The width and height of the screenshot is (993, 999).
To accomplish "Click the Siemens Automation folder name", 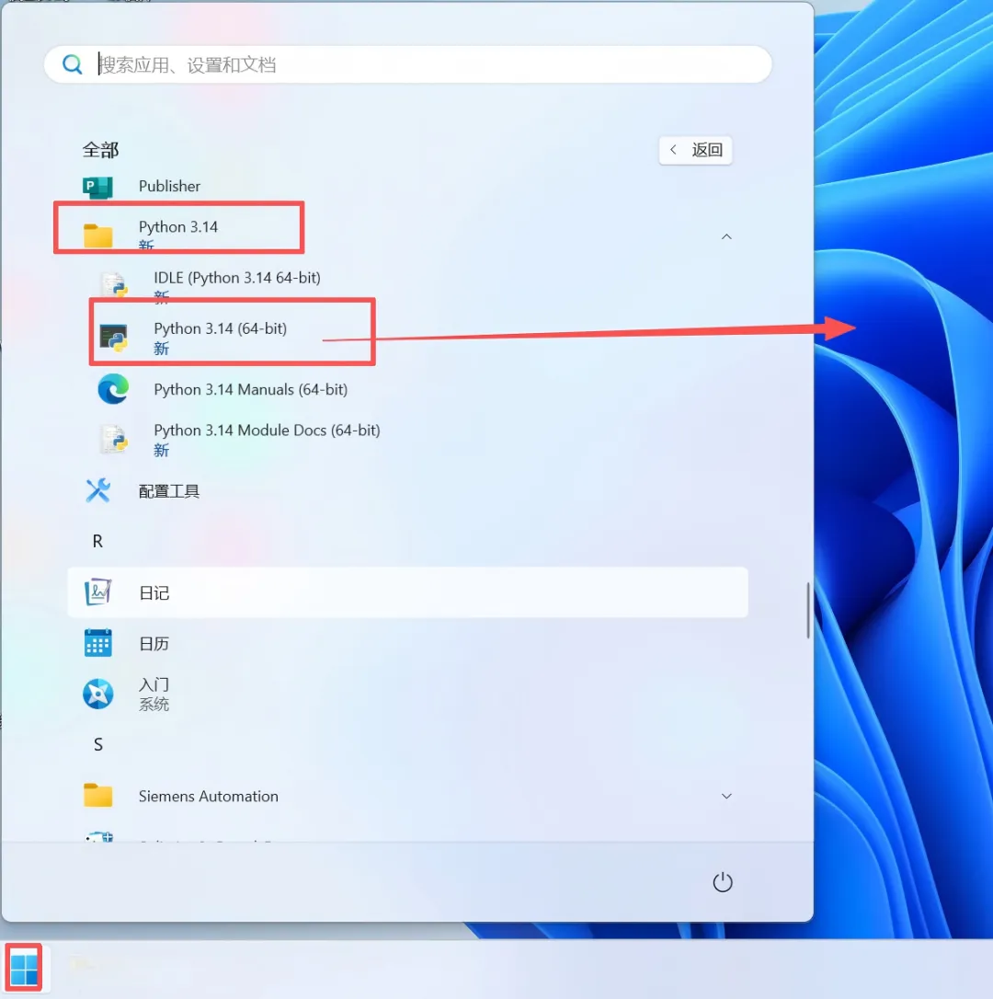I will 209,797.
